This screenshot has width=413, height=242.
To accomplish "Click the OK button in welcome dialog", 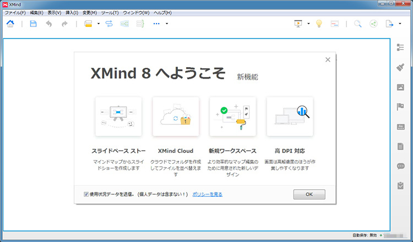I will [309, 194].
